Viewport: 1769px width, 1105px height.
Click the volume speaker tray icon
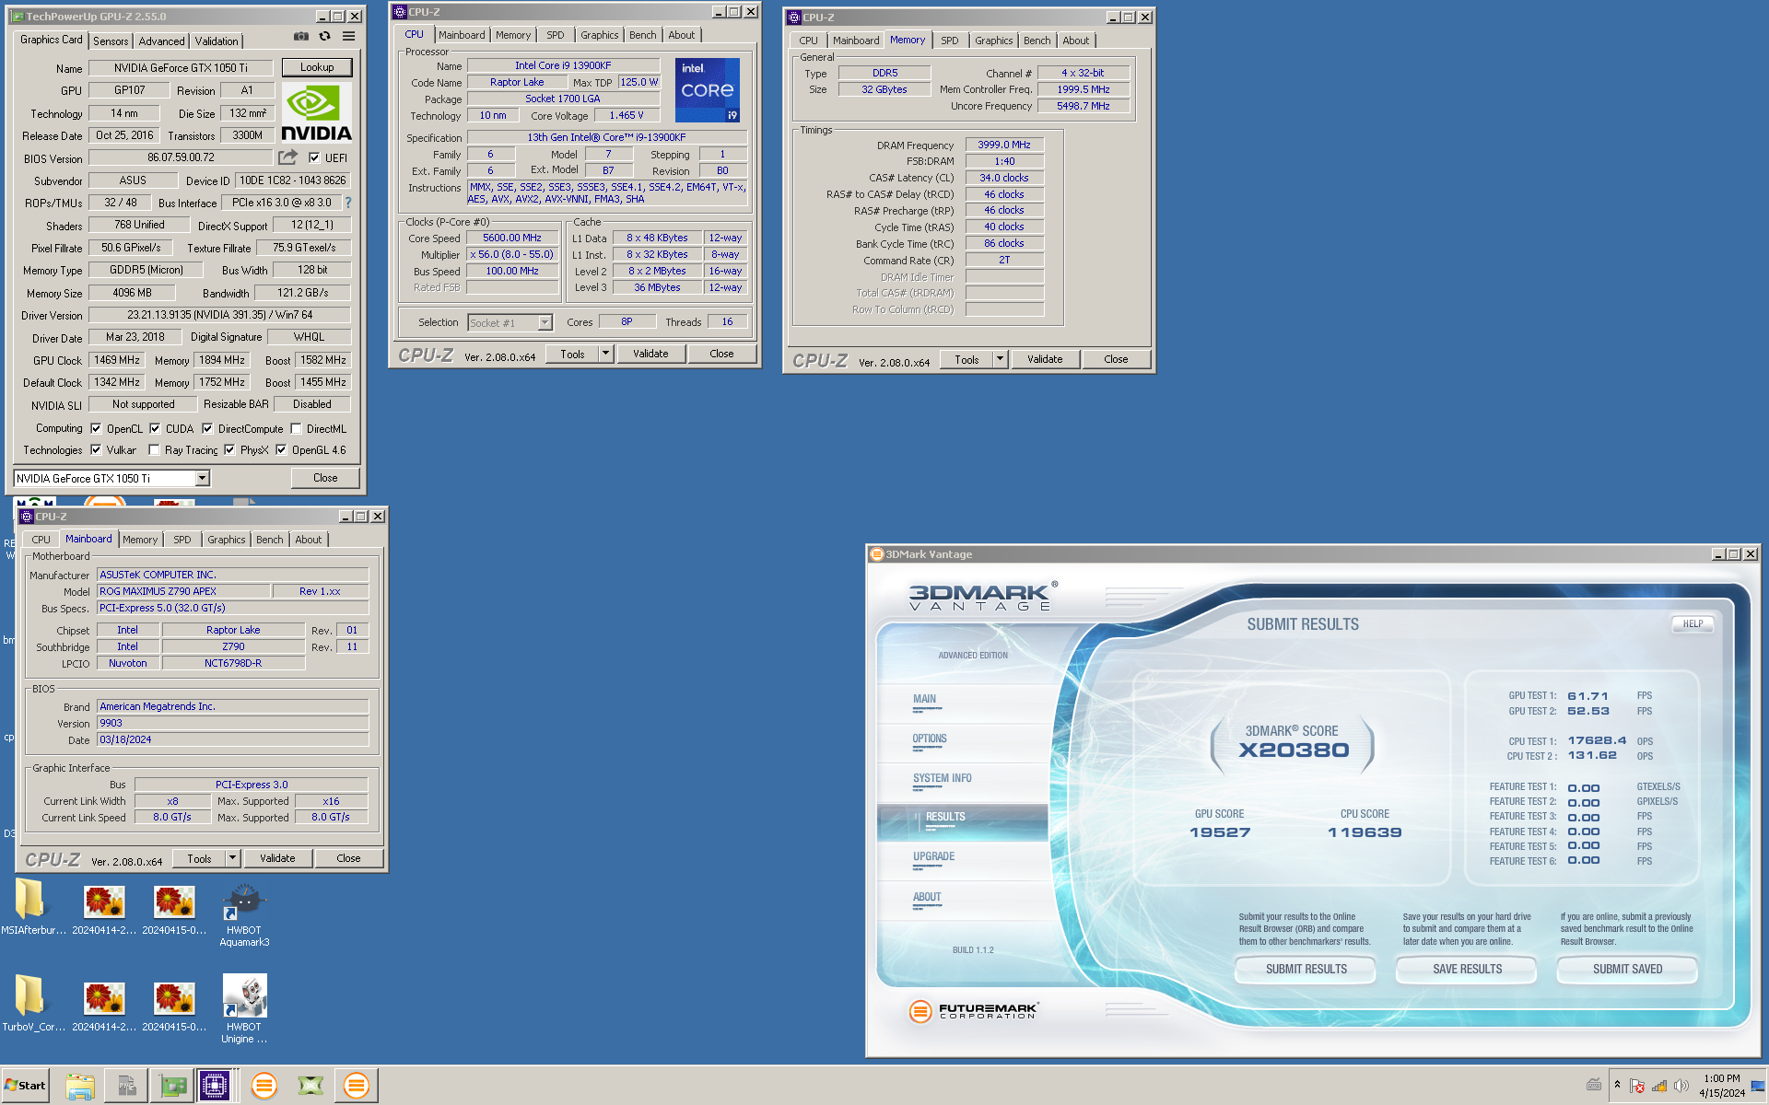click(1681, 1086)
